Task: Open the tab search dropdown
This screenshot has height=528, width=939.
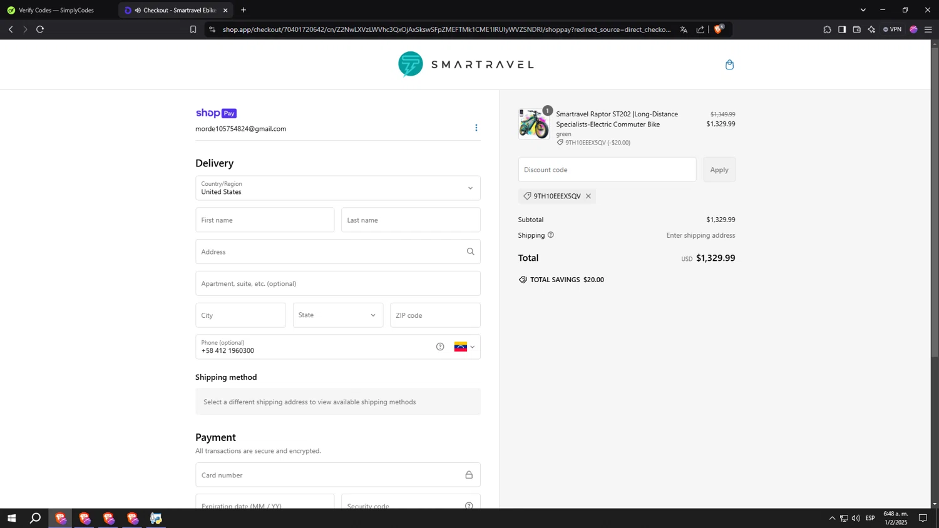Action: [863, 10]
